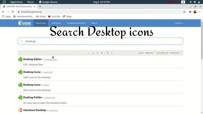Click the next page » arrow
Image resolution: width=203 pixels, height=114 pixels.
[x=112, y=53]
